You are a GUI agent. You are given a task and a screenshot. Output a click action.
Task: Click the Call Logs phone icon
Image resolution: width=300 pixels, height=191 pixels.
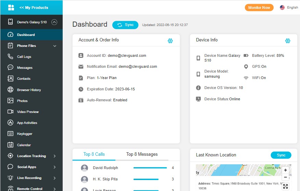coord(11,57)
